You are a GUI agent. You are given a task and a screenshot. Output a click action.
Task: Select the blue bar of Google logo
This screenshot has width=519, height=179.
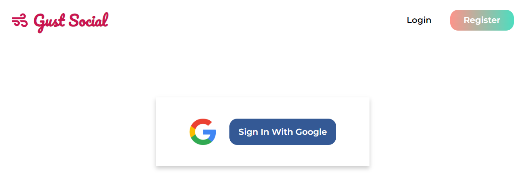[x=210, y=132]
